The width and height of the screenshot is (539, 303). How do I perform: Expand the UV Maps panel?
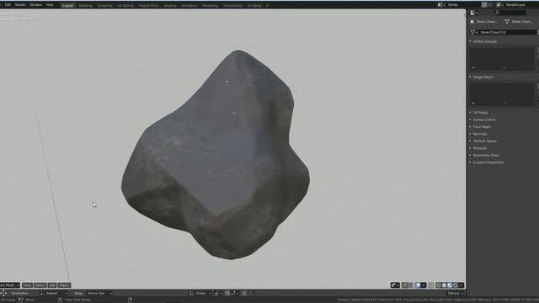pos(480,113)
